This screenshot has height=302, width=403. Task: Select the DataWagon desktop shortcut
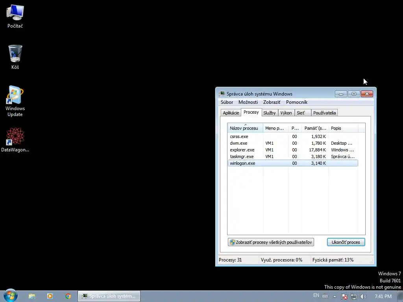coord(15,140)
